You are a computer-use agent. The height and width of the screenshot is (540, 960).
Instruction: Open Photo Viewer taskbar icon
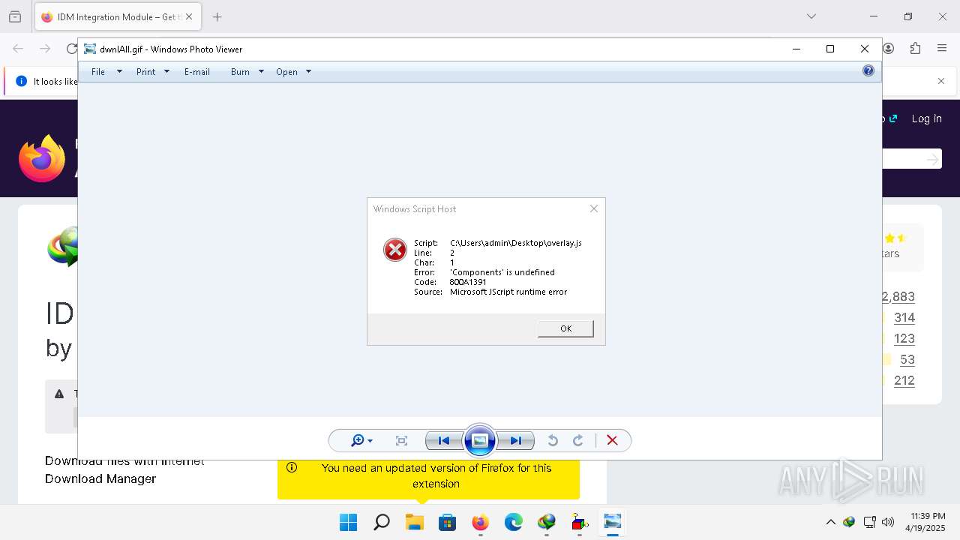[x=613, y=522]
